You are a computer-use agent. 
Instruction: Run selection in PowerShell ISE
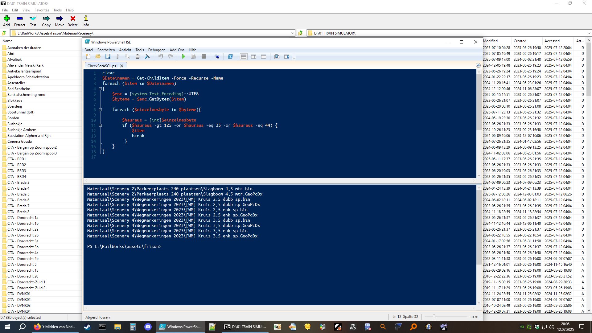(194, 56)
